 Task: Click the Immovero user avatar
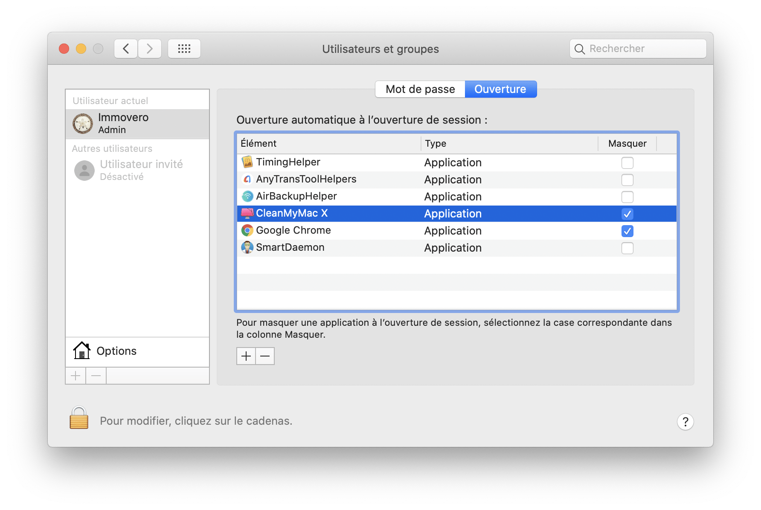coord(83,124)
